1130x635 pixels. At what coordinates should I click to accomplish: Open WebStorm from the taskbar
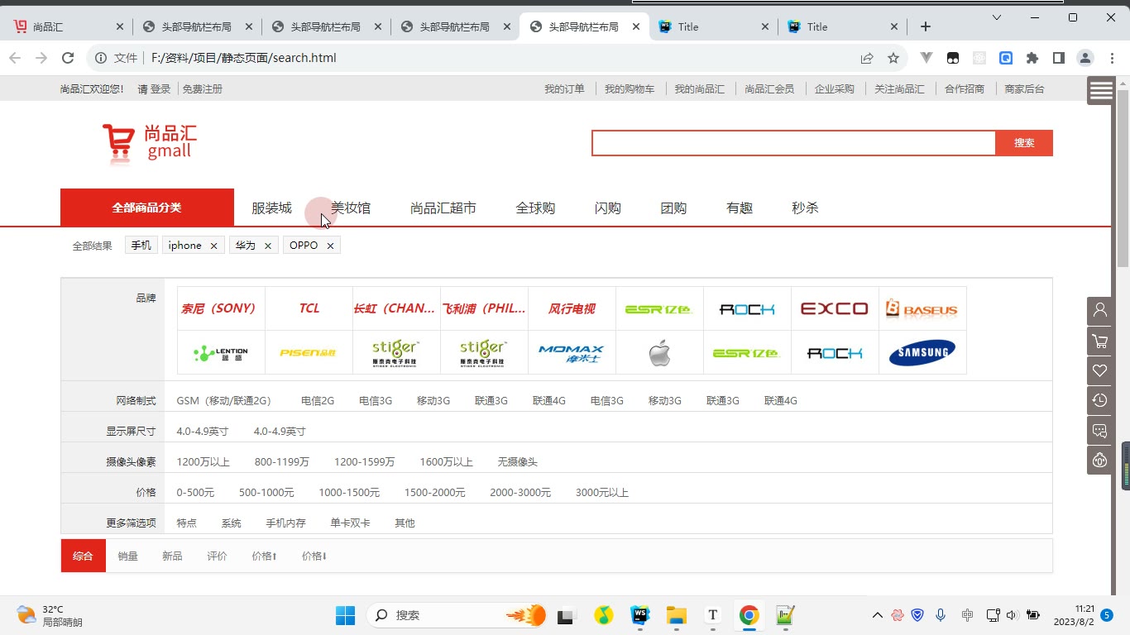[640, 615]
